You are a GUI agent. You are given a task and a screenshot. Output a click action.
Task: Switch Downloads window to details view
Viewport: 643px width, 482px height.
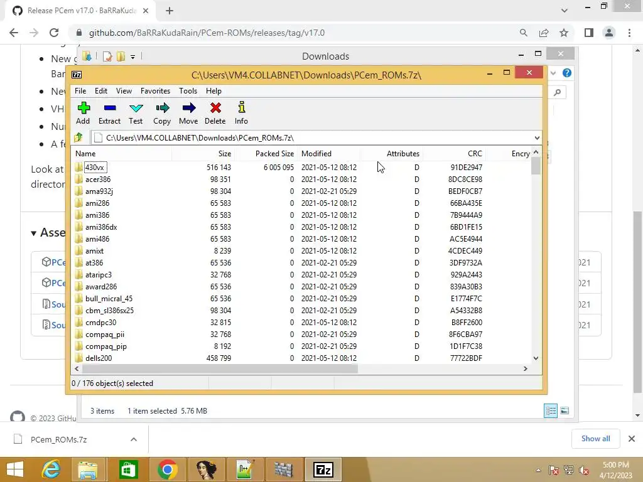click(x=550, y=410)
